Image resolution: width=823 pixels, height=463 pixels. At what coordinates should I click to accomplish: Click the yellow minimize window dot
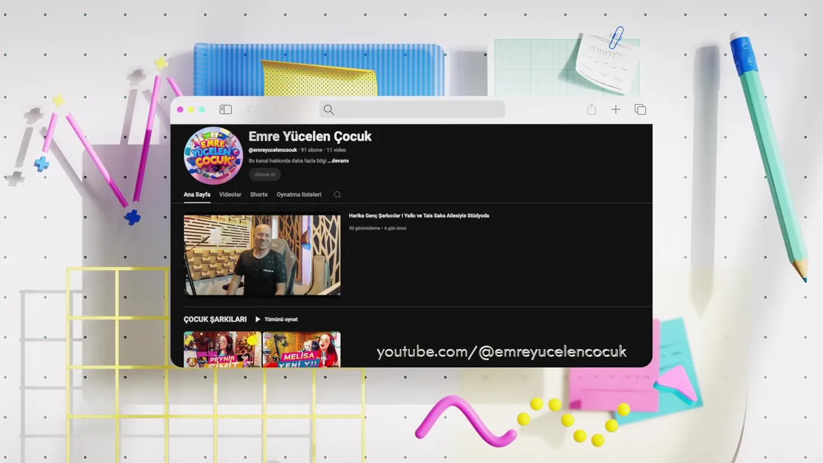pyautogui.click(x=191, y=109)
